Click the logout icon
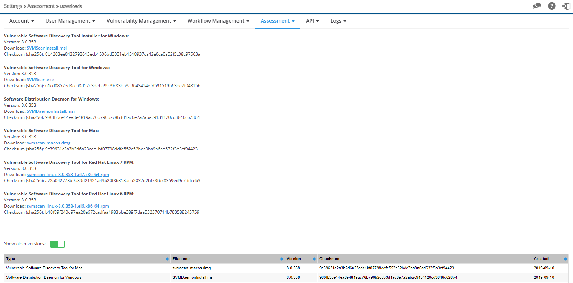Viewport: 573px width, 283px height. (x=566, y=6)
